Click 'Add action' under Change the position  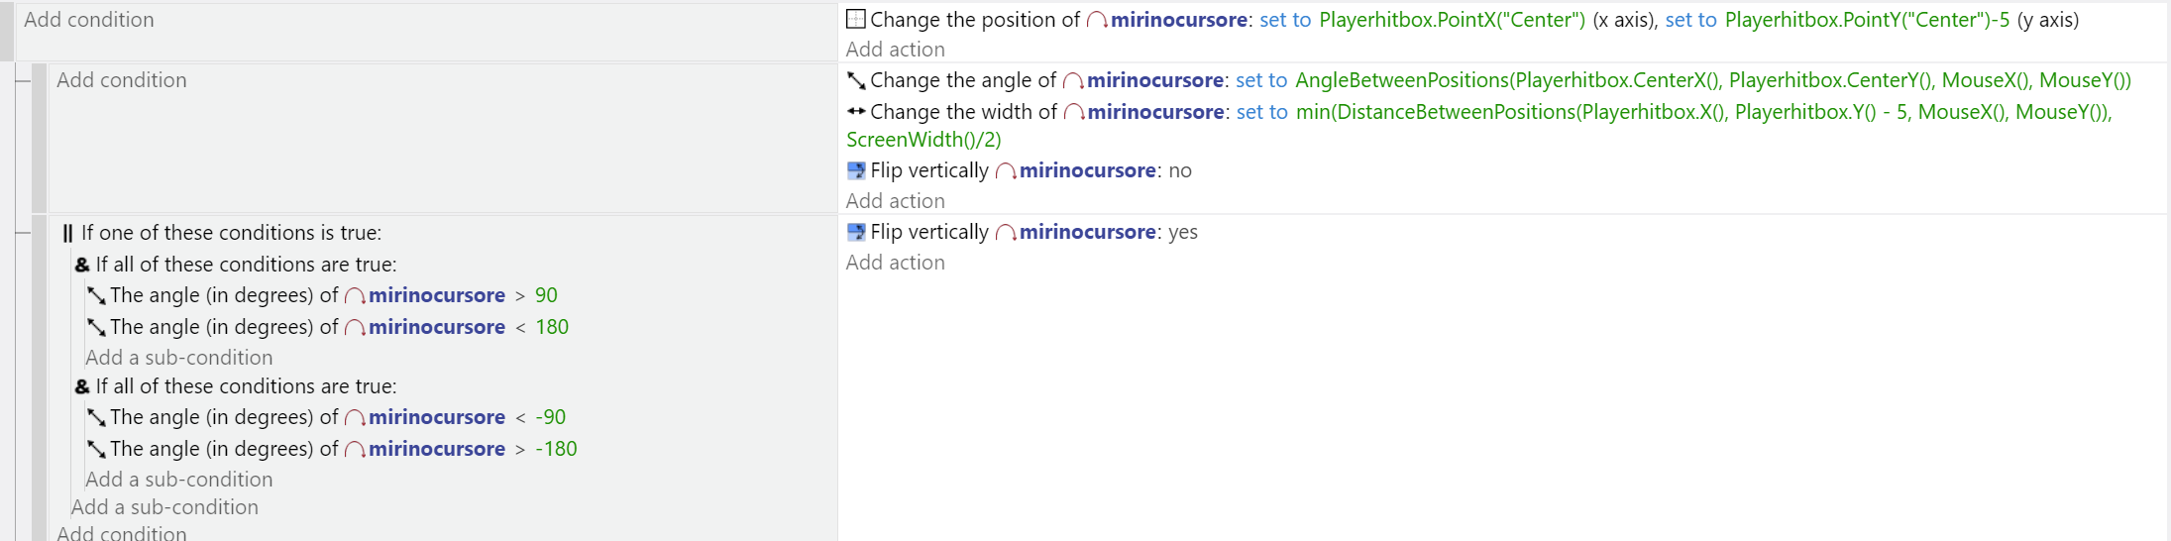click(x=896, y=50)
